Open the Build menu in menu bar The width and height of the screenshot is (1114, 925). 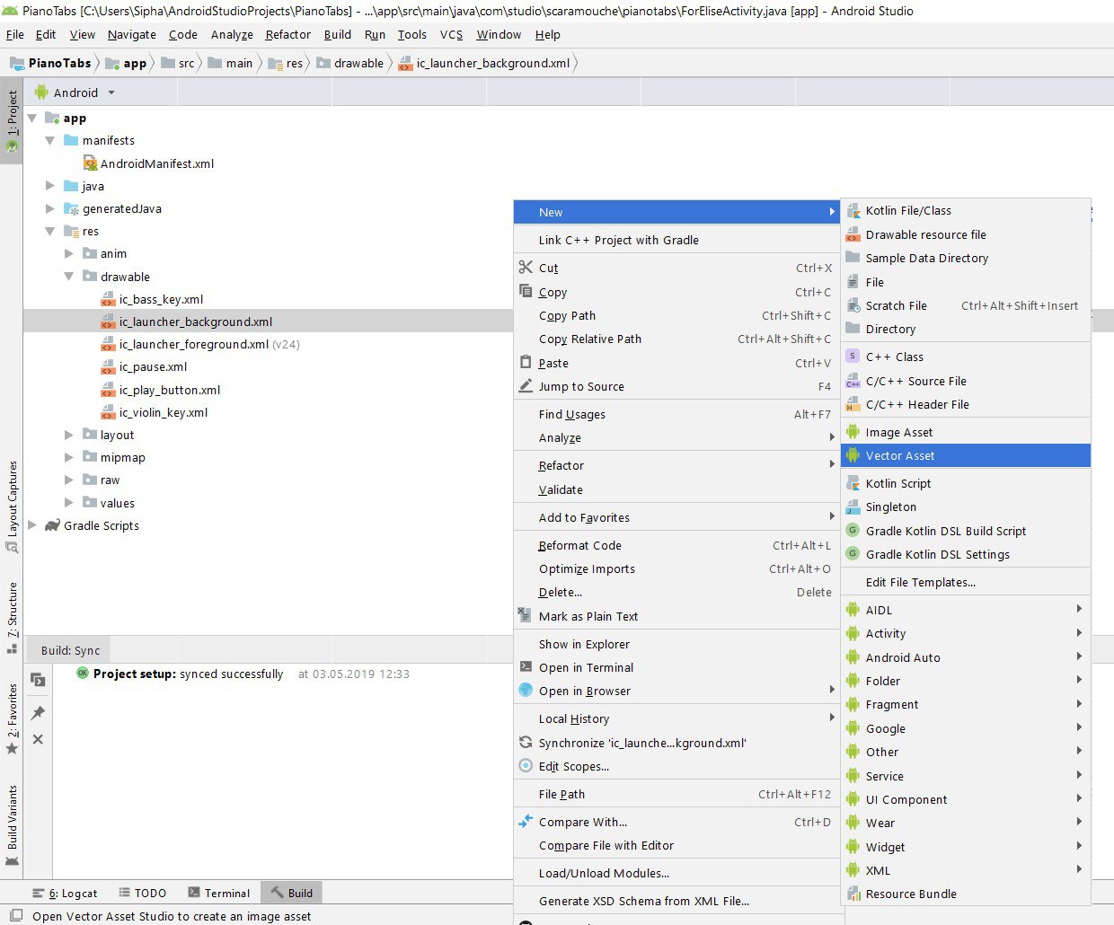338,34
